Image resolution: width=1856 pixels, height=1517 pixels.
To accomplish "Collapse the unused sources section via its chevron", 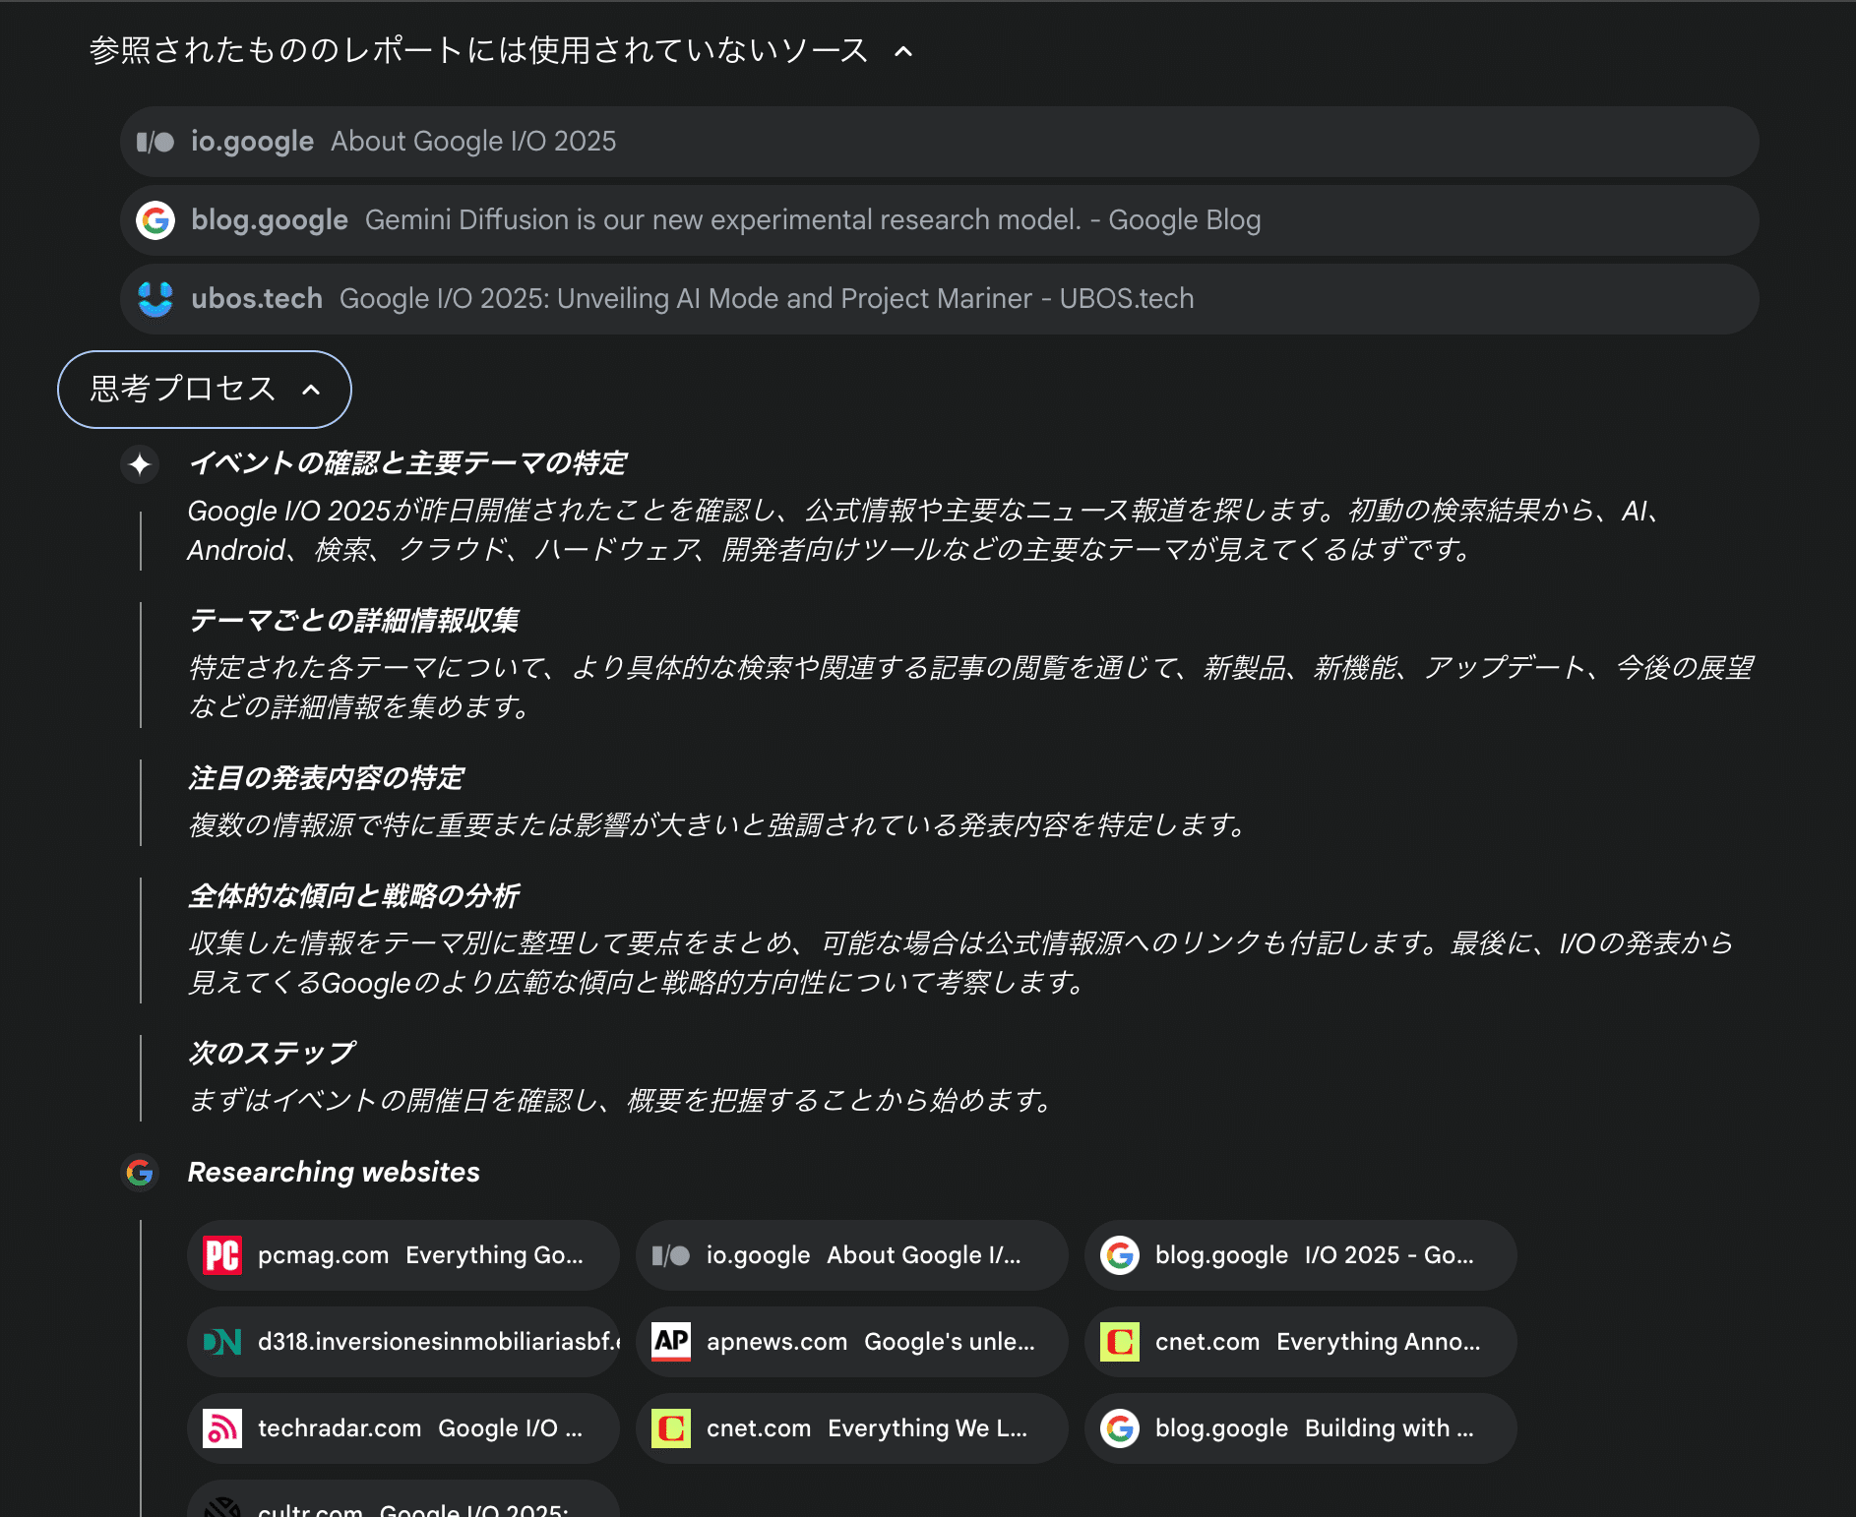I will point(901,51).
